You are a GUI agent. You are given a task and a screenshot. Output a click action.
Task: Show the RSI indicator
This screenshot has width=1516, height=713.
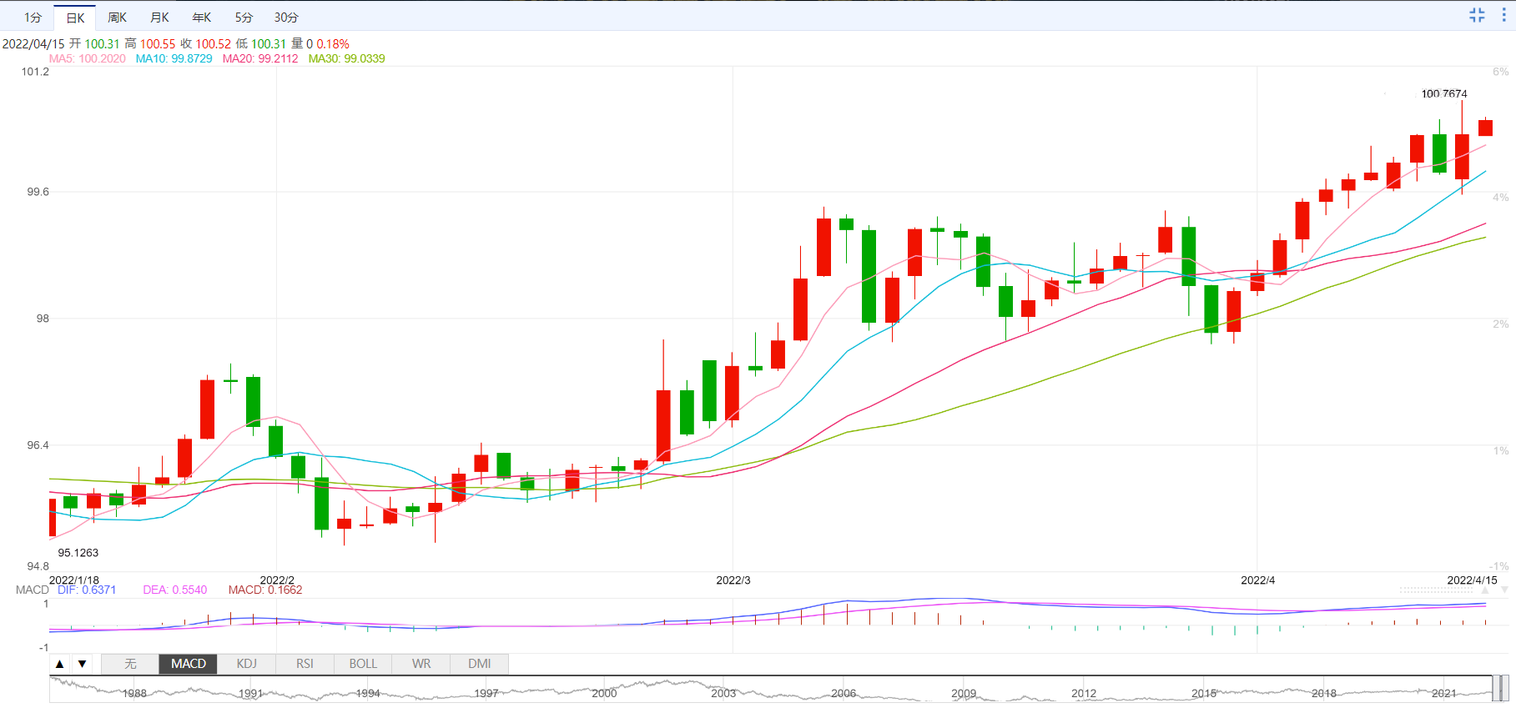[305, 664]
